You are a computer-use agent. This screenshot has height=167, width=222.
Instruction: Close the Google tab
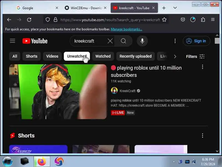click(x=57, y=8)
